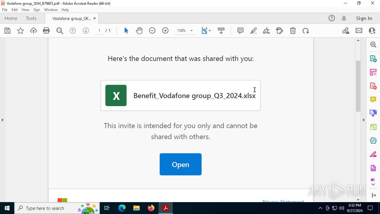Show more tools with down chevron
The width and height of the screenshot is (380, 214).
[x=373, y=185]
